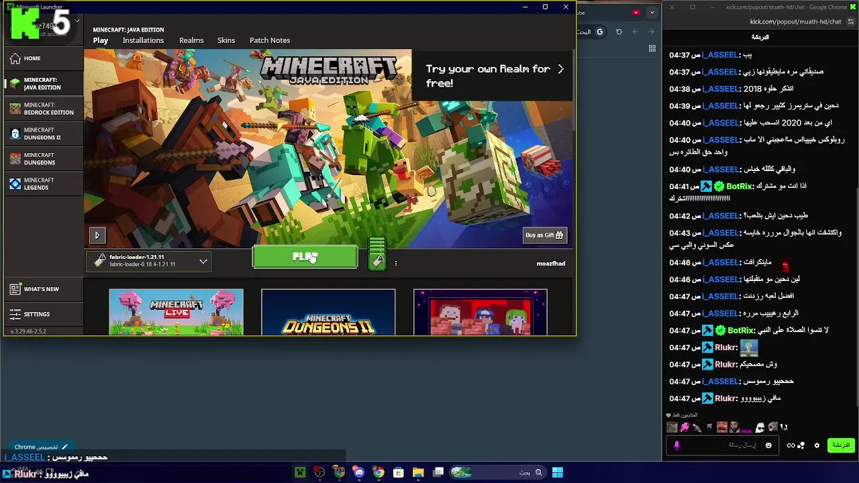Open OBS Studio from the taskbar
This screenshot has height=483, width=859.
(319, 472)
